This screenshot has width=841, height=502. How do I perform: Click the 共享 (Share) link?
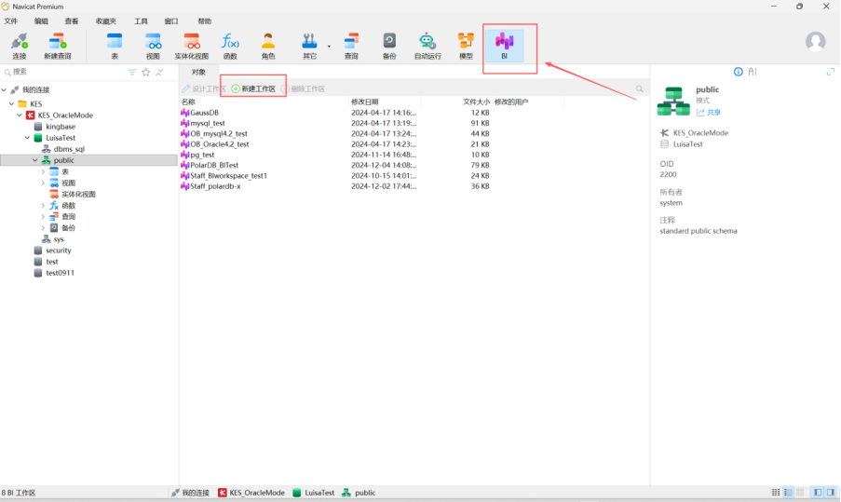710,112
